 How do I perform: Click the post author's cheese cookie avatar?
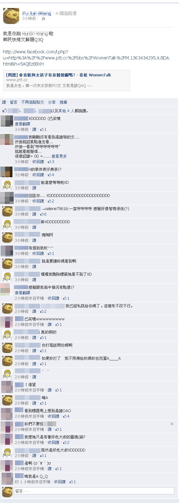tap(11, 16)
